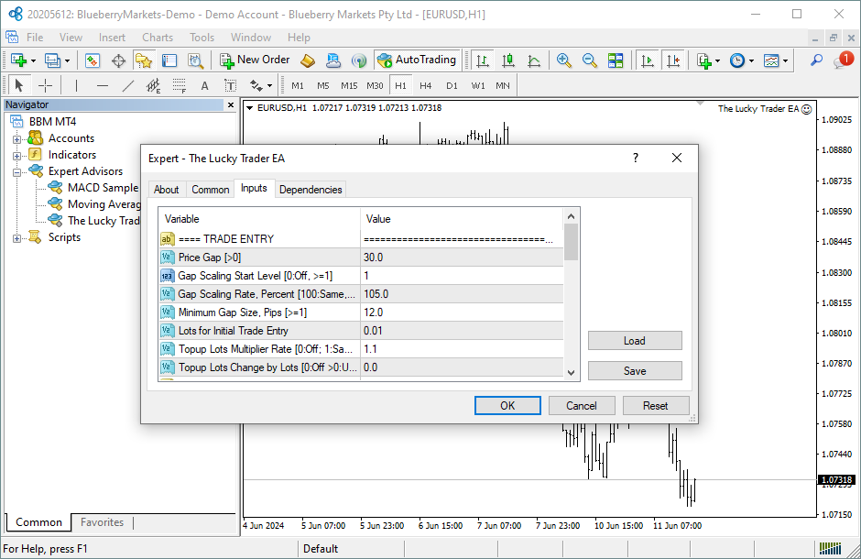Screen dimensions: 861x559
Task: Confirm with the OK button
Action: [507, 406]
